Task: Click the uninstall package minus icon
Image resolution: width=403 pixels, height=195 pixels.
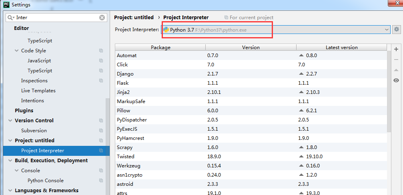Action: pos(396,60)
